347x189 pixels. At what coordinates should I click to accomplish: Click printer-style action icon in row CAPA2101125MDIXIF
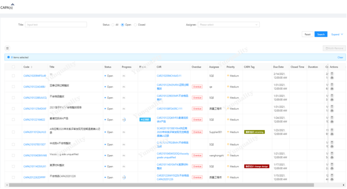(332, 110)
